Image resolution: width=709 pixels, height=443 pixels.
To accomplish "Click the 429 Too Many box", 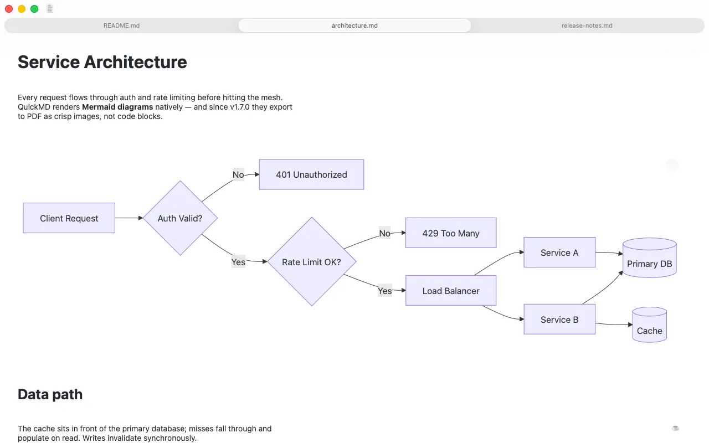I will (451, 233).
